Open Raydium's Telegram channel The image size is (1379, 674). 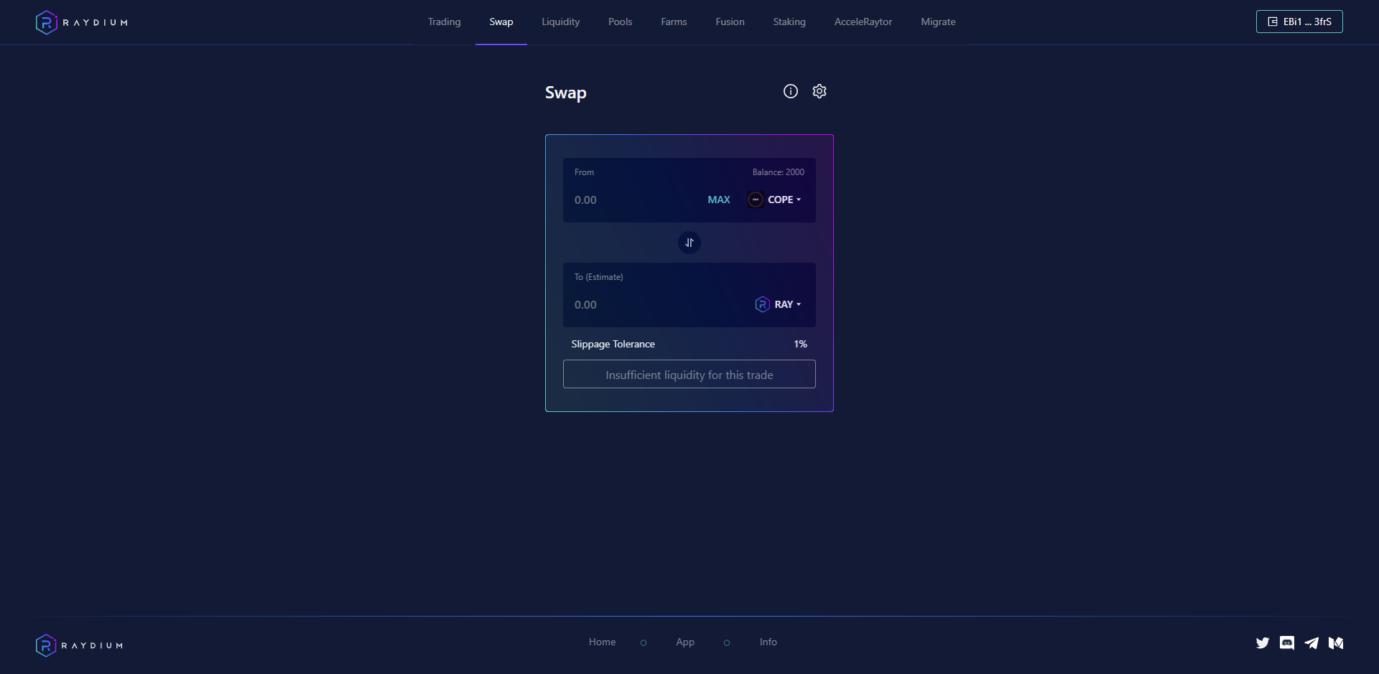1311,643
